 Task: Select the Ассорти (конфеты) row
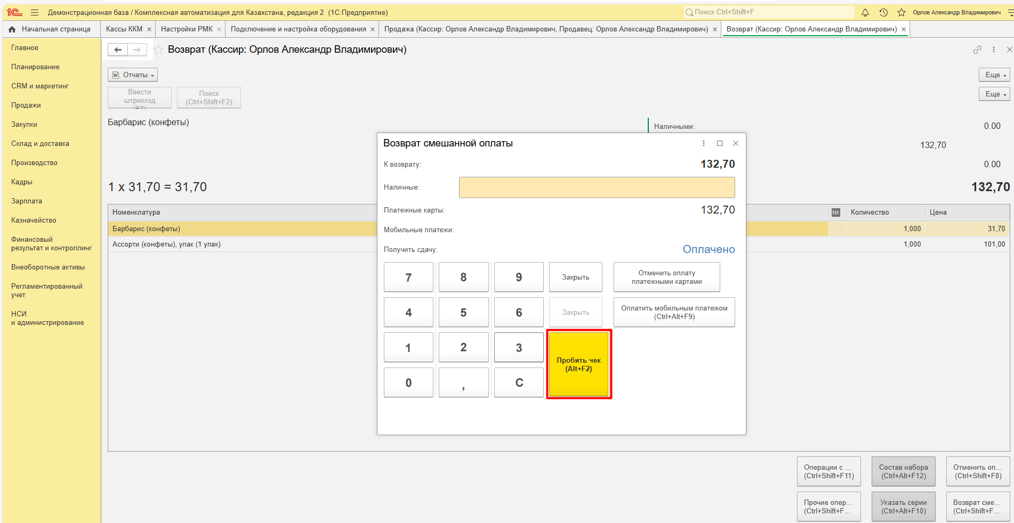pos(166,244)
